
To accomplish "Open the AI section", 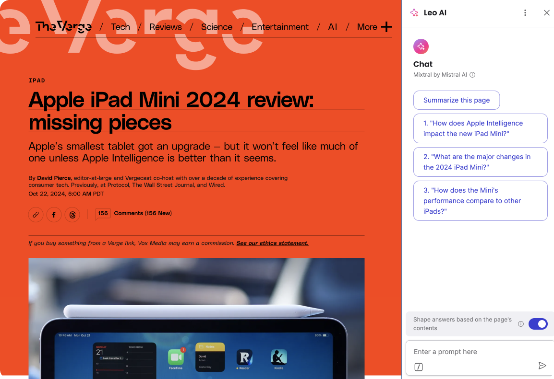I will pos(333,27).
